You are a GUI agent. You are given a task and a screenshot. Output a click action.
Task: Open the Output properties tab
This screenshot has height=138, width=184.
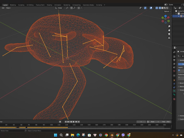(174, 60)
